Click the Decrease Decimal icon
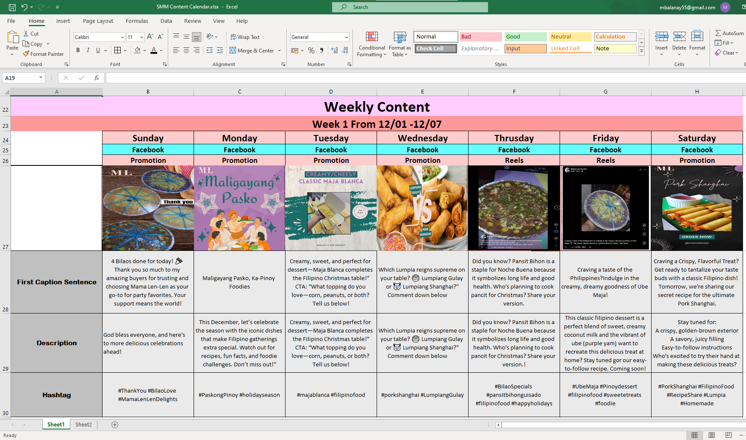746x440 pixels. 345,51
